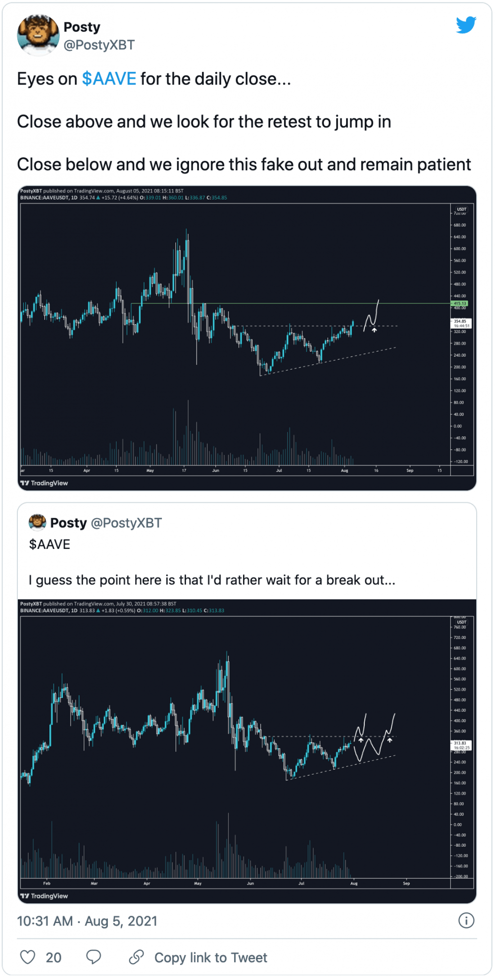Open the quoted tweet text about break out
This screenshot has height=977, width=495.
coord(212,580)
